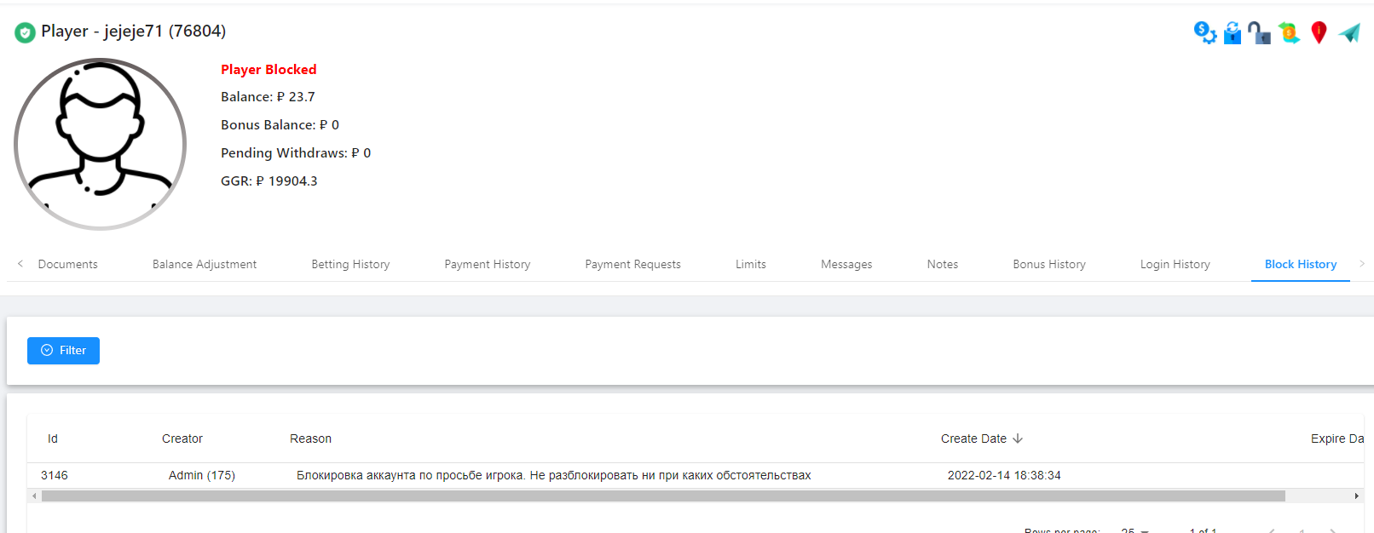Switch to the Payment History tab
The width and height of the screenshot is (1374, 533).
[487, 265]
